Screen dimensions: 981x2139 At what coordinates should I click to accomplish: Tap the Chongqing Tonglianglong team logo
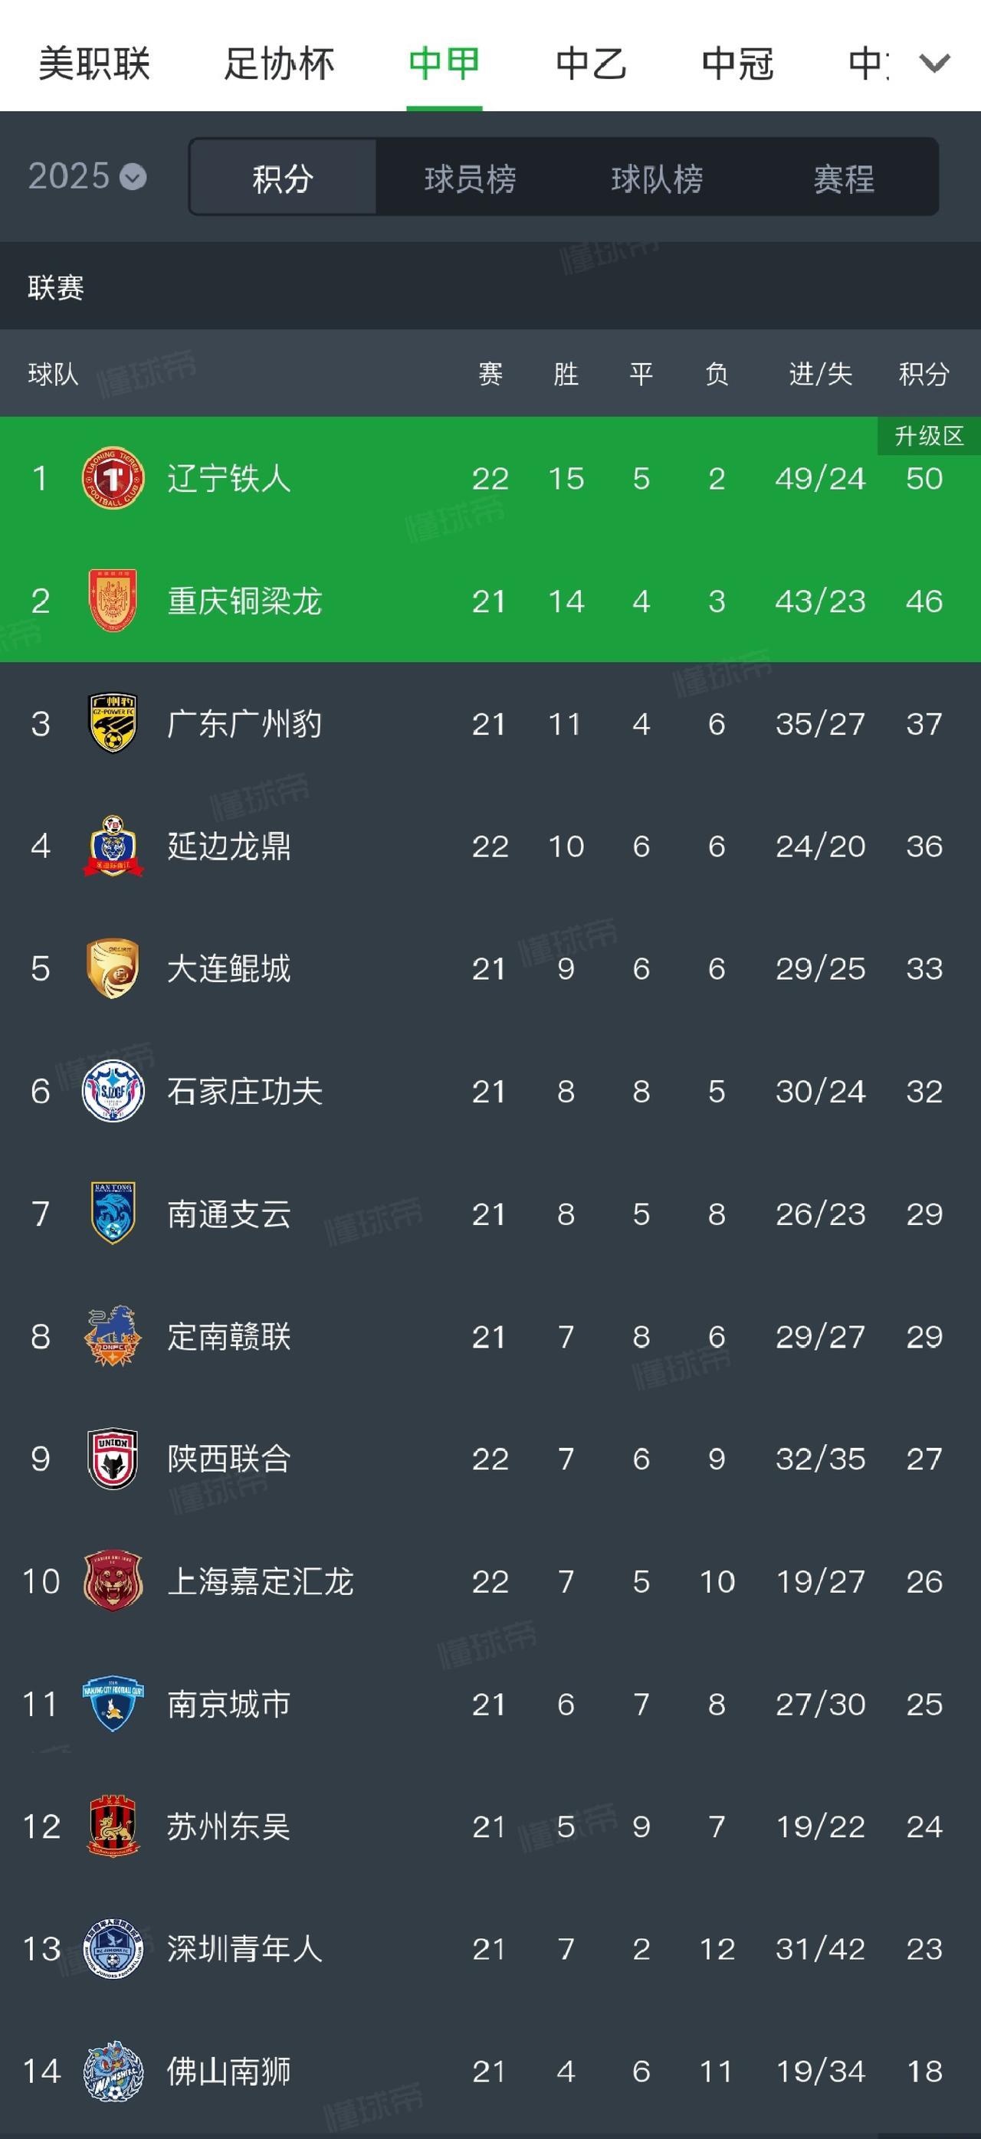(113, 601)
